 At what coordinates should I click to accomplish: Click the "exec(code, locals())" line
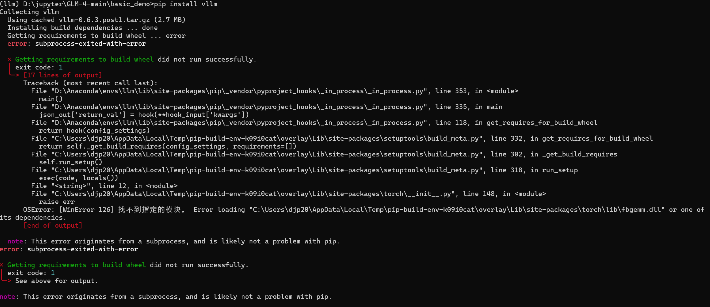click(x=78, y=178)
